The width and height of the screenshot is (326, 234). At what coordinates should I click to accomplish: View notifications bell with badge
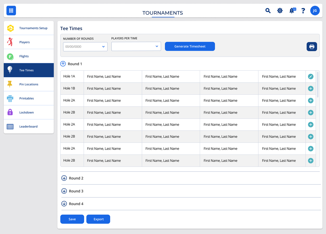(292, 10)
